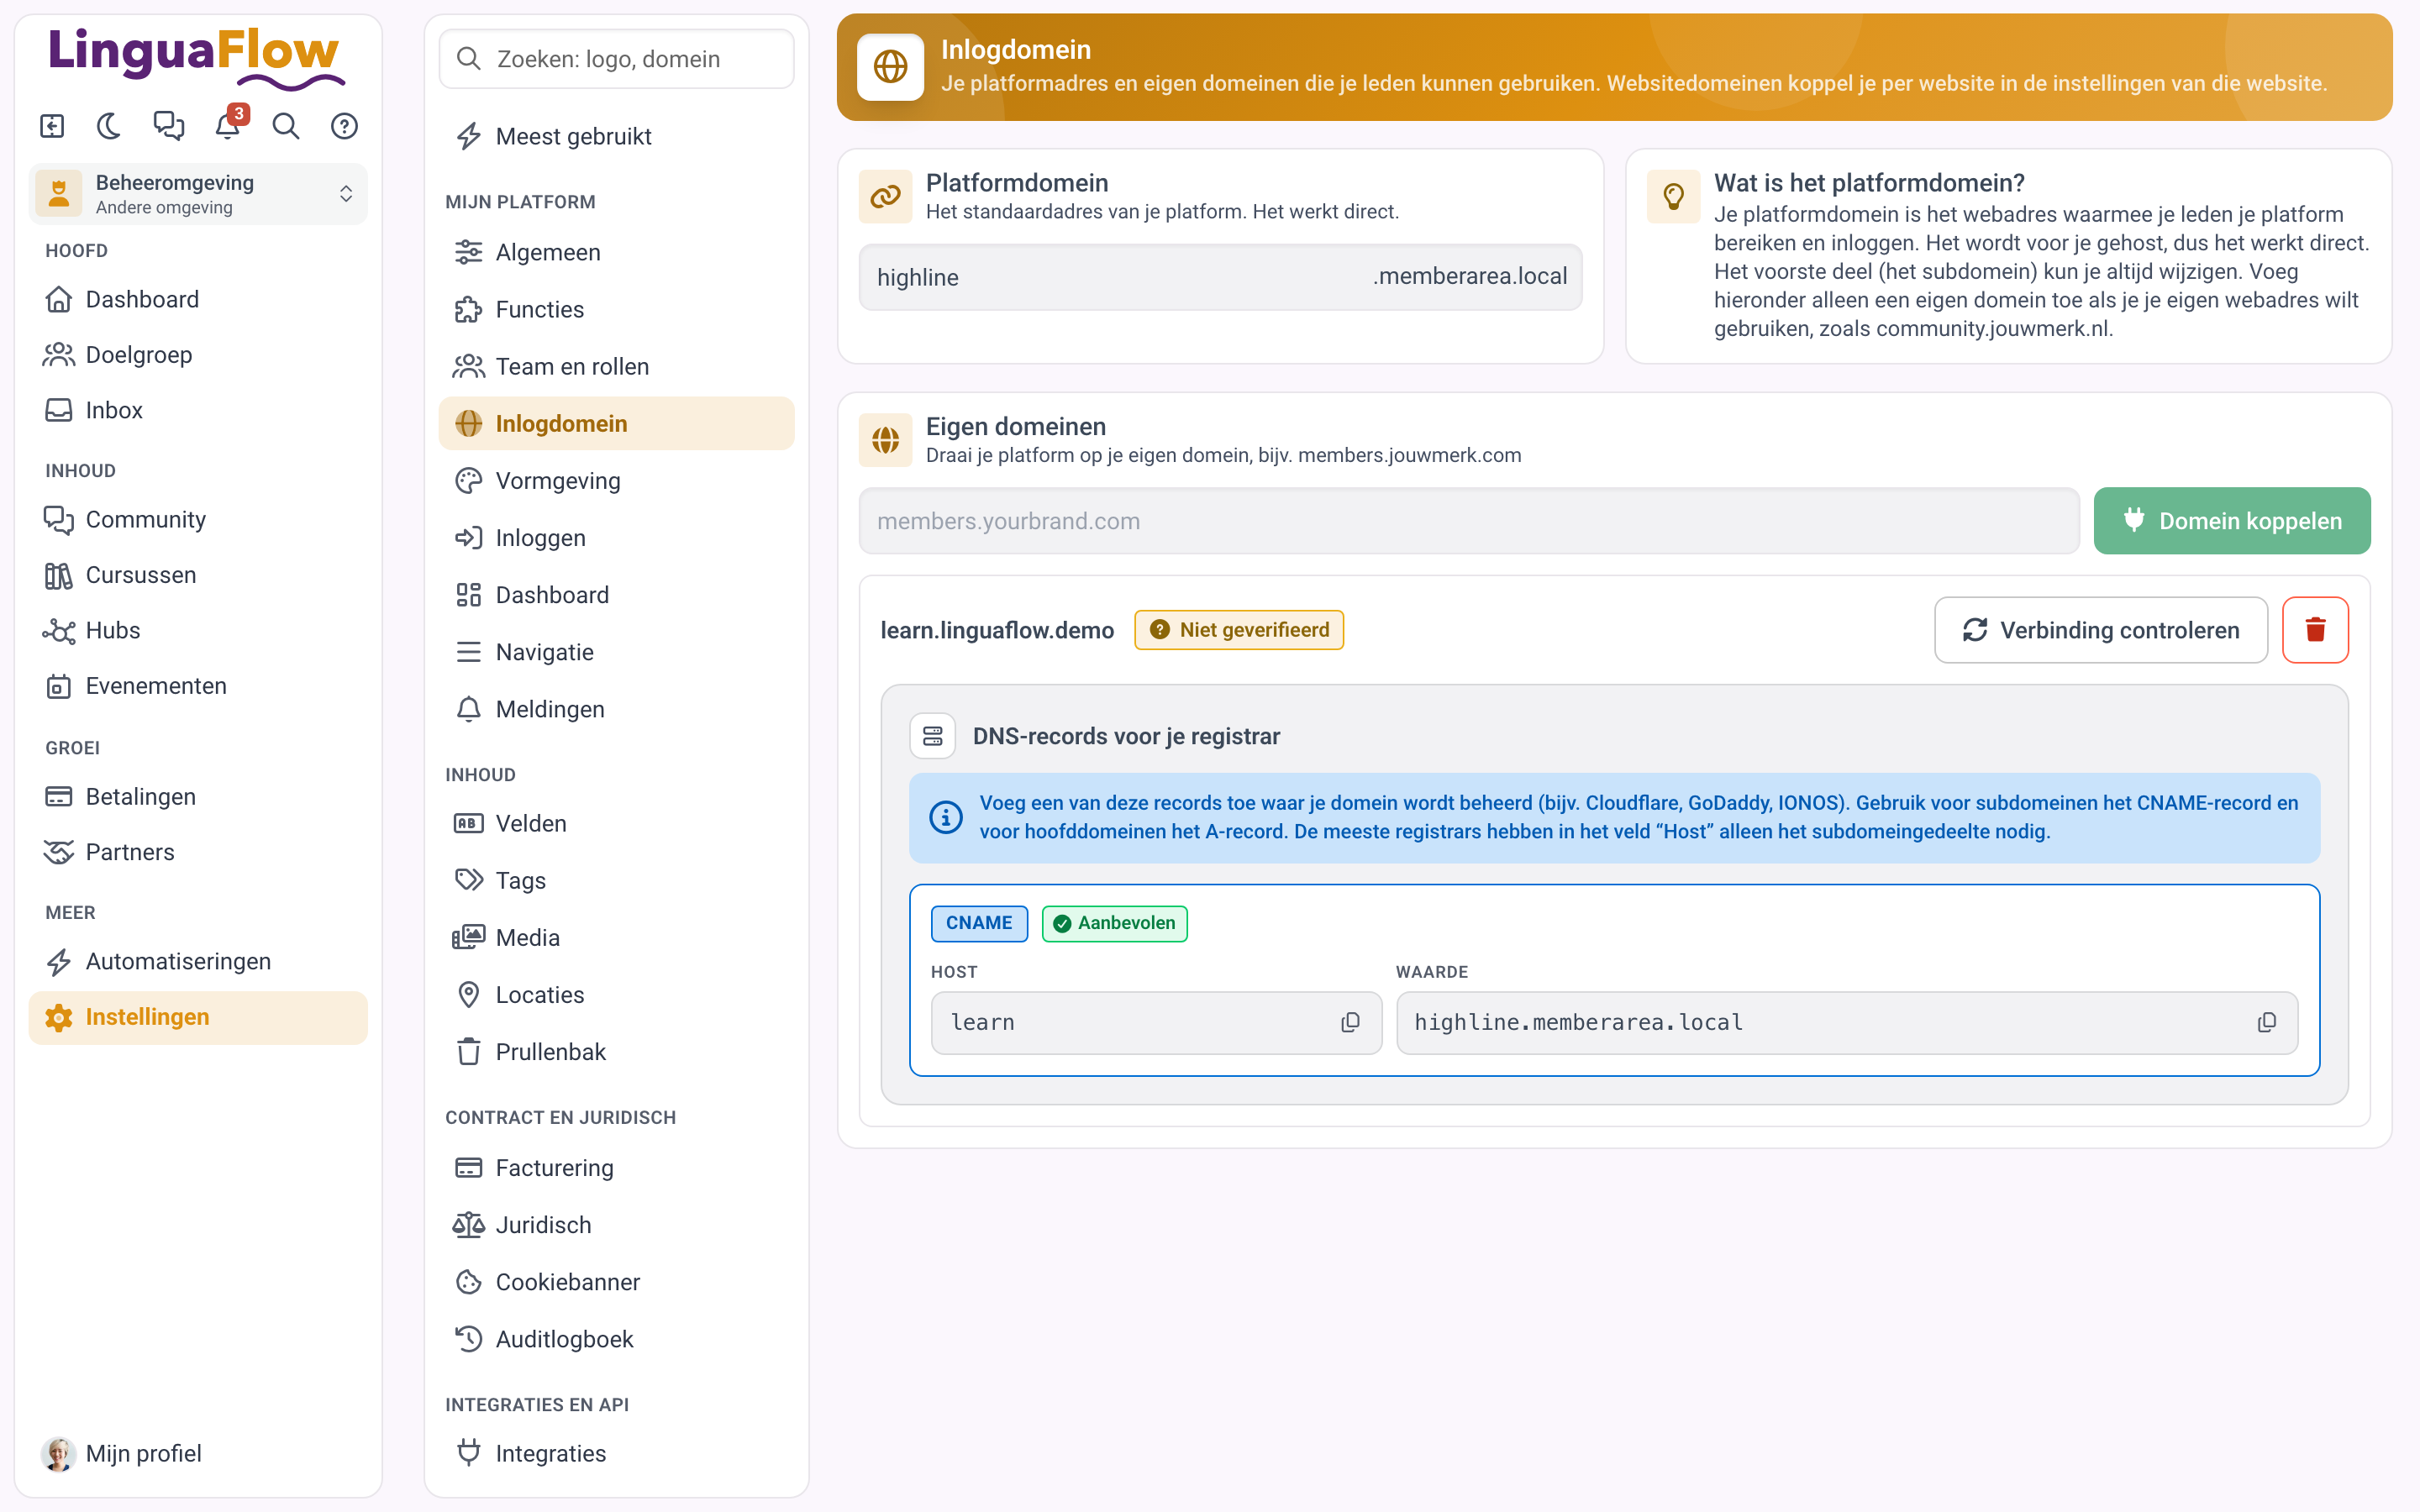2420x1512 pixels.
Task: Click the Domein koppelen button
Action: pos(2232,521)
